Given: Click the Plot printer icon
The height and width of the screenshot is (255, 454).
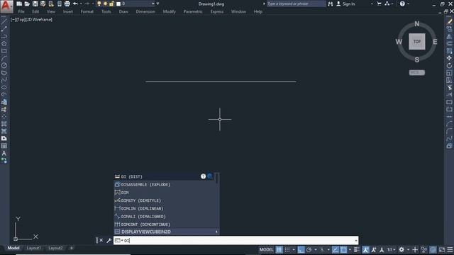Looking at the screenshot, I should (67, 4).
